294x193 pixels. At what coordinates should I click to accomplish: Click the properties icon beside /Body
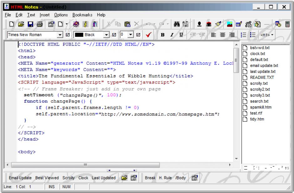click(x=195, y=178)
